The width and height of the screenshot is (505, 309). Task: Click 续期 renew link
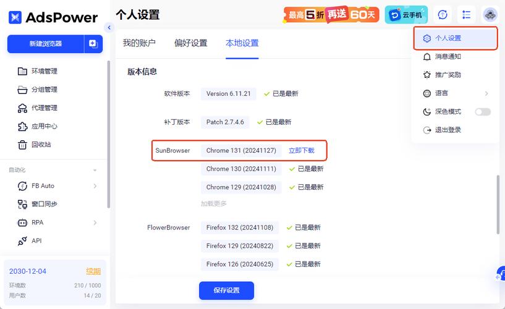tap(93, 271)
